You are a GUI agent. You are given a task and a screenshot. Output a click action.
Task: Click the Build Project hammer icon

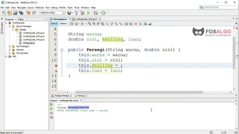tap(76, 13)
